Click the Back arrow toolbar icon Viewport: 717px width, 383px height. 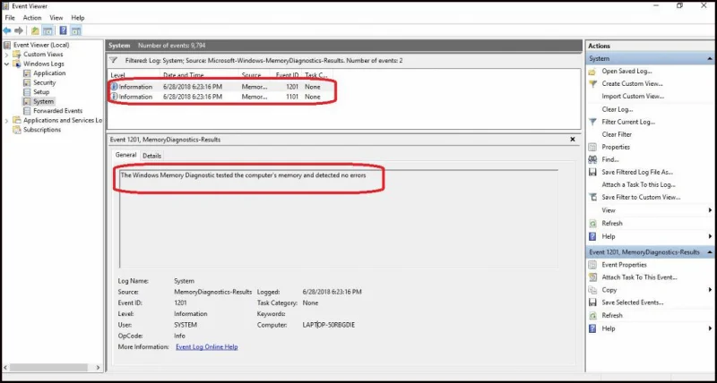(7, 30)
